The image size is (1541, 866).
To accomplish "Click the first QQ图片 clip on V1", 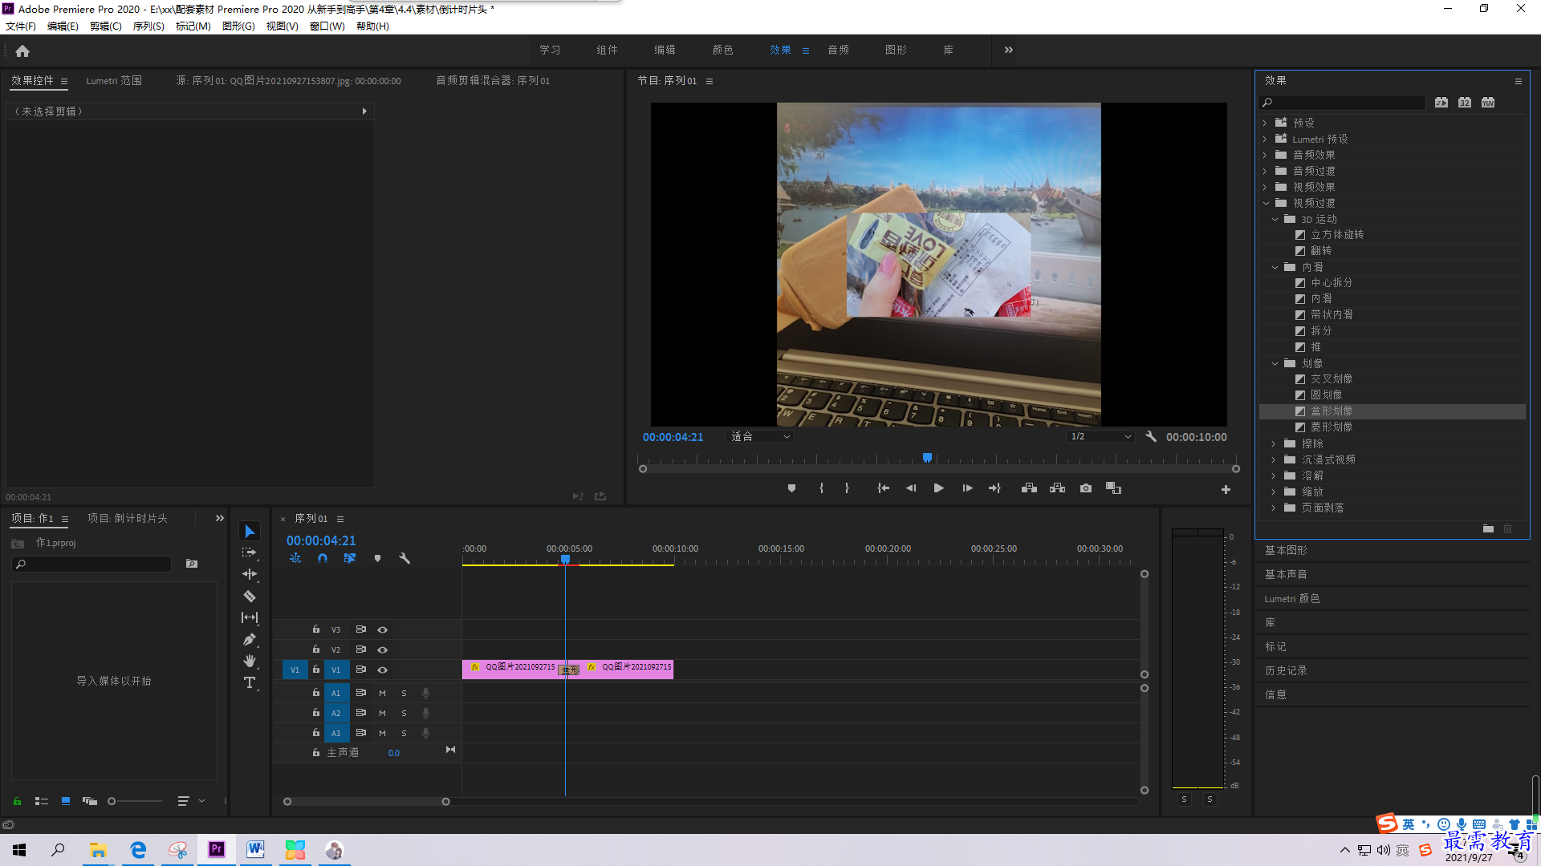I will (512, 669).
